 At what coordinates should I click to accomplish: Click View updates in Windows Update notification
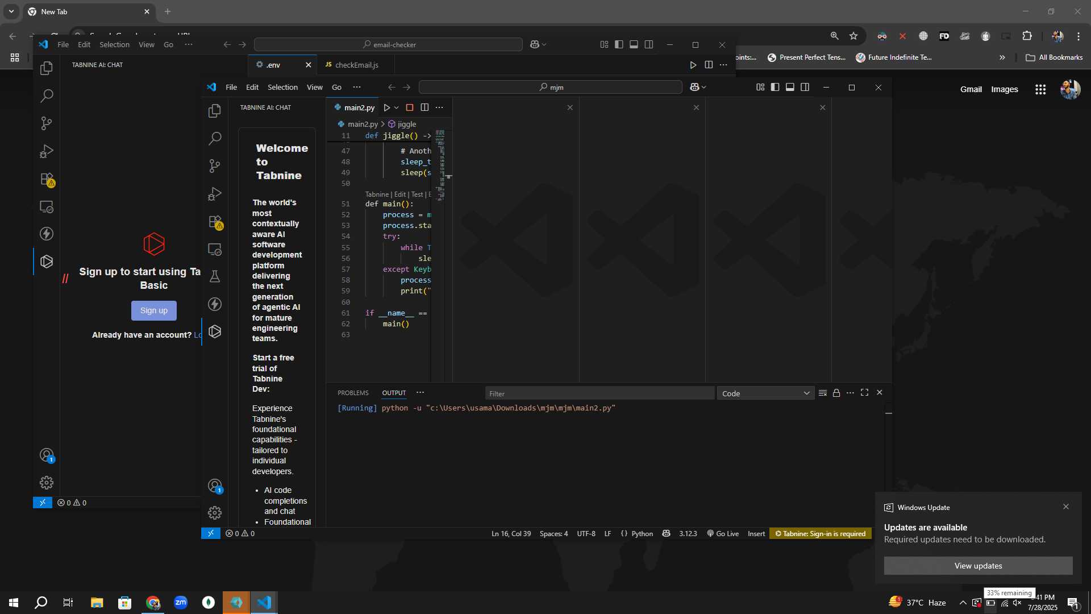[978, 566]
